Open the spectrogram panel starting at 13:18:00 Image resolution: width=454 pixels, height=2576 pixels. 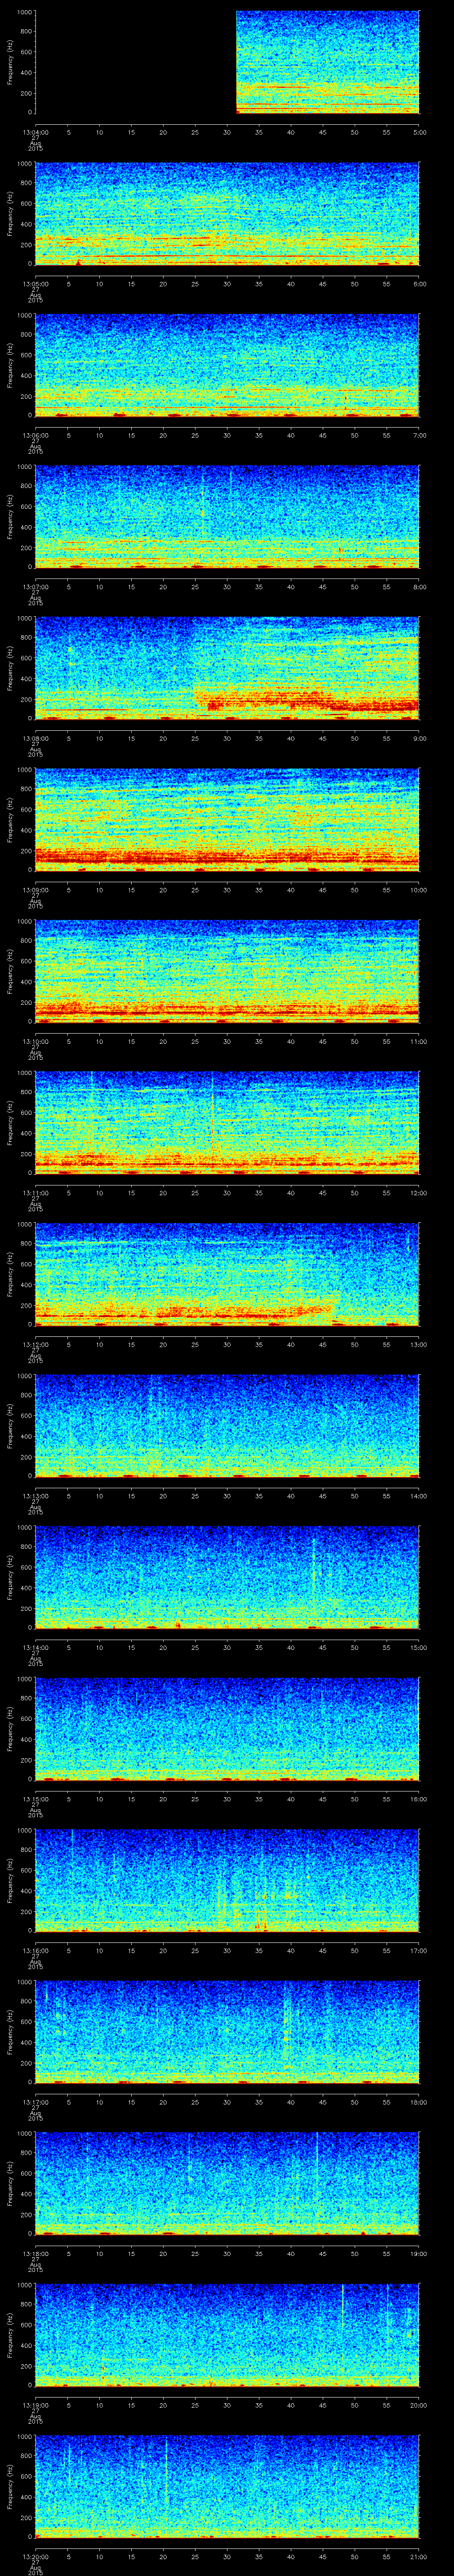click(227, 2185)
